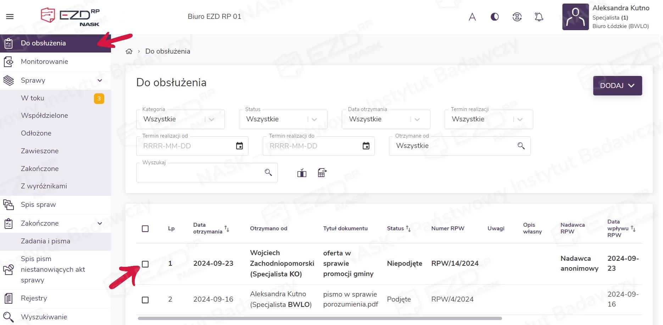Screen dimensions: 663x325
Task: Open the Kategoria dropdown
Action: 180,120
